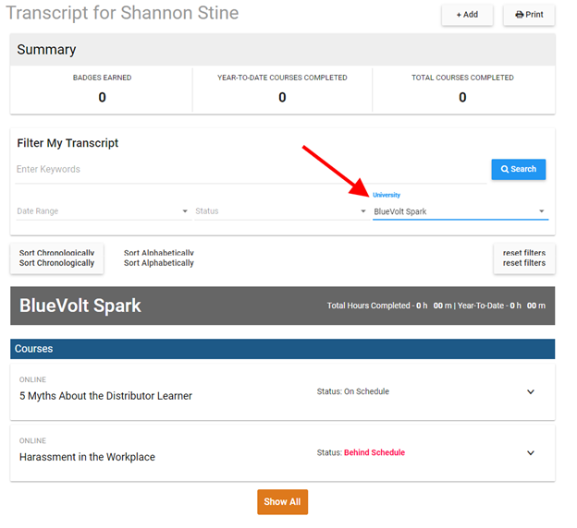Screen dimensions: 577x528
Task: Click the Date Range dropdown arrow
Action: pos(185,211)
